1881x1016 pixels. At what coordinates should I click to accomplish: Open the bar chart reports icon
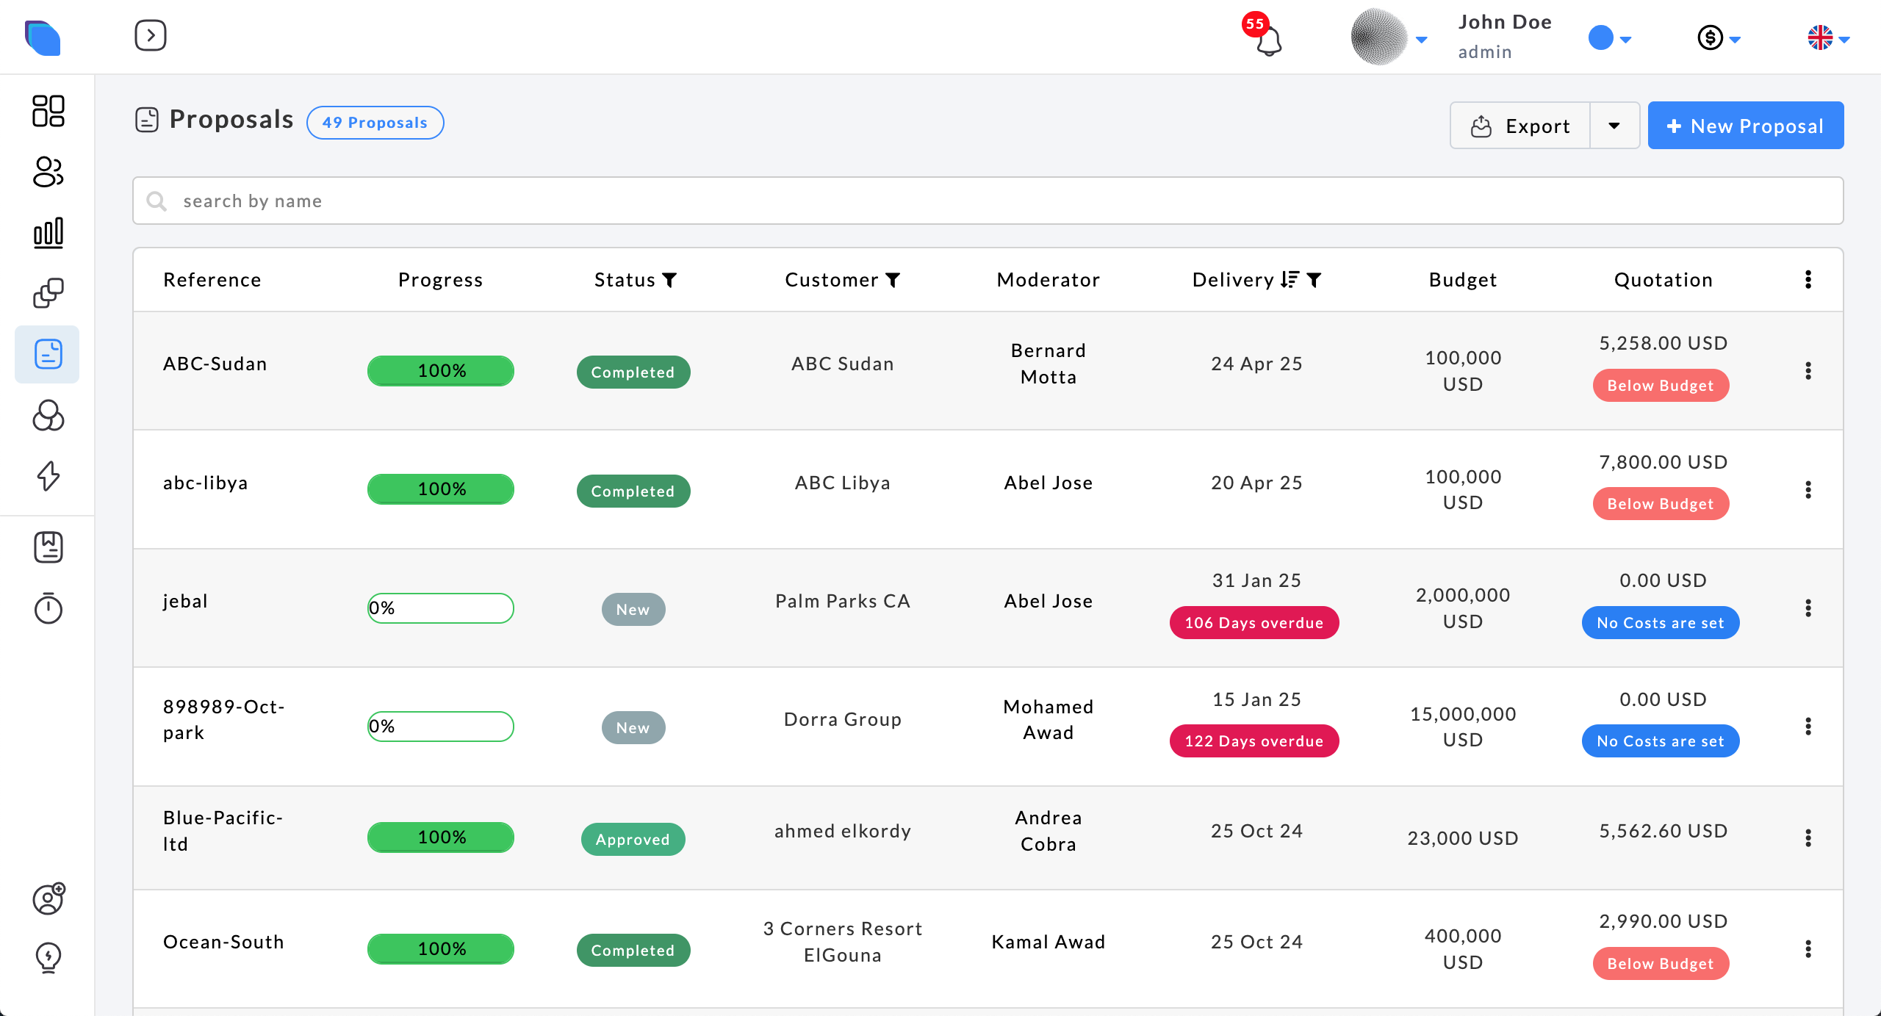tap(48, 233)
